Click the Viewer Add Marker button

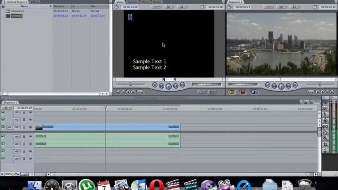click(x=133, y=92)
